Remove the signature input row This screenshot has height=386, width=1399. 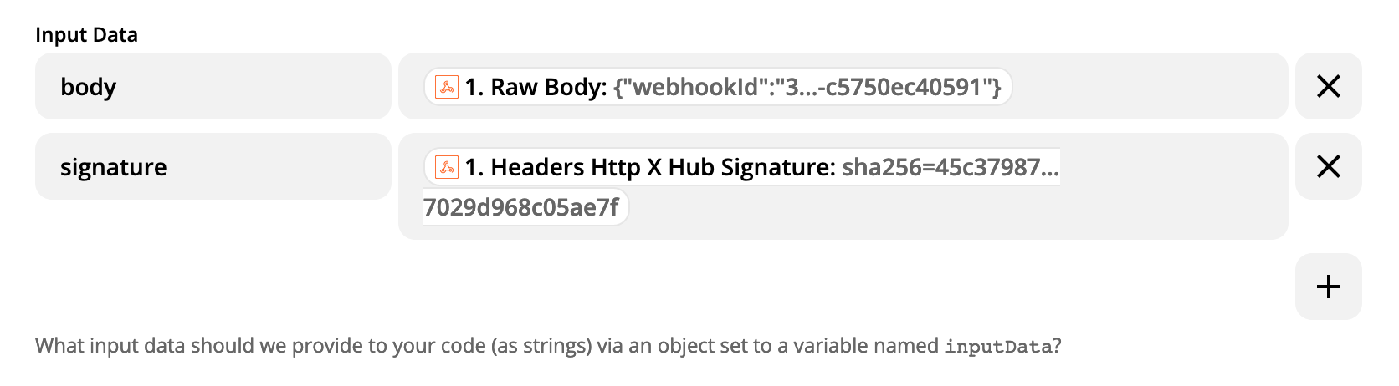click(x=1328, y=166)
